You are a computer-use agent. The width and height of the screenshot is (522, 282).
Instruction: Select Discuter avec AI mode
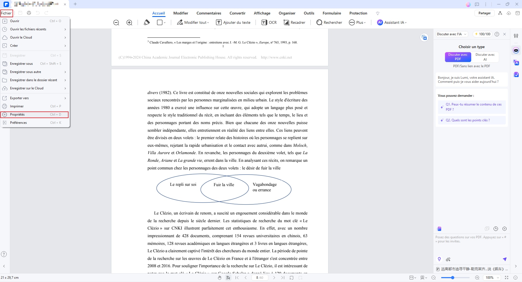click(x=485, y=57)
